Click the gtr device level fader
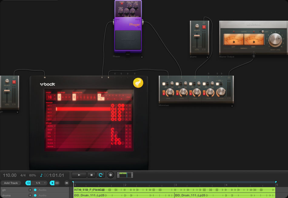The height and width of the screenshot is (198, 288). (7, 91)
